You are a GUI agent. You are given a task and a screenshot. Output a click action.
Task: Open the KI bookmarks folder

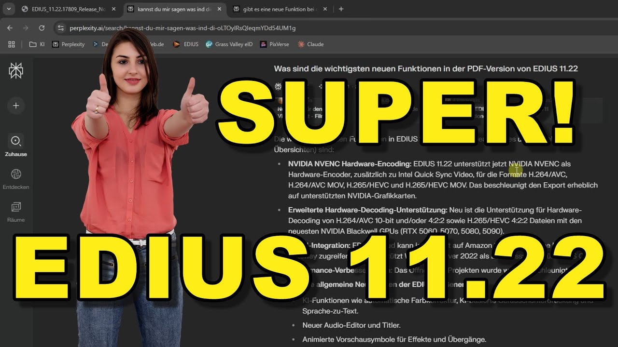point(37,44)
